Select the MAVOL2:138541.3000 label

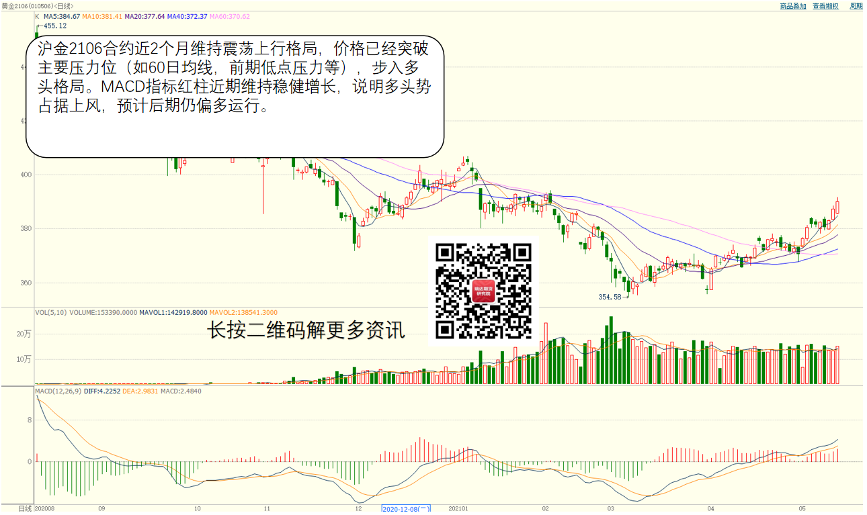point(243,312)
